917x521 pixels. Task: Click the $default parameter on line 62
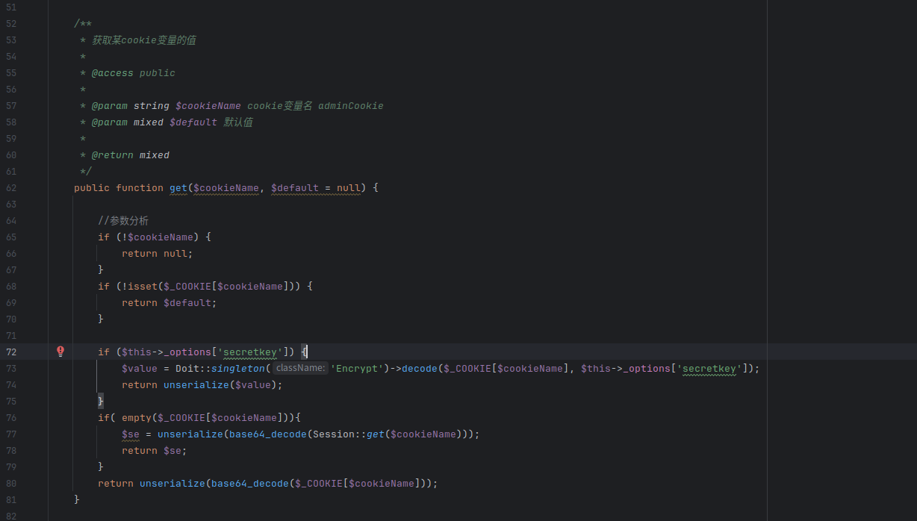coord(295,187)
